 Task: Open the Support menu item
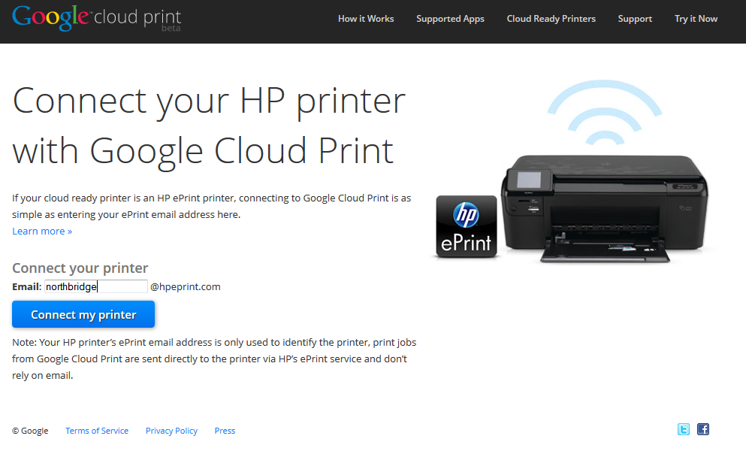tap(635, 19)
